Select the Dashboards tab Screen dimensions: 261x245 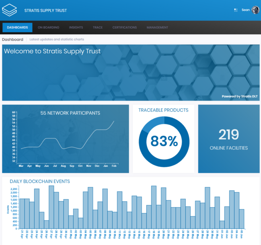click(18, 27)
